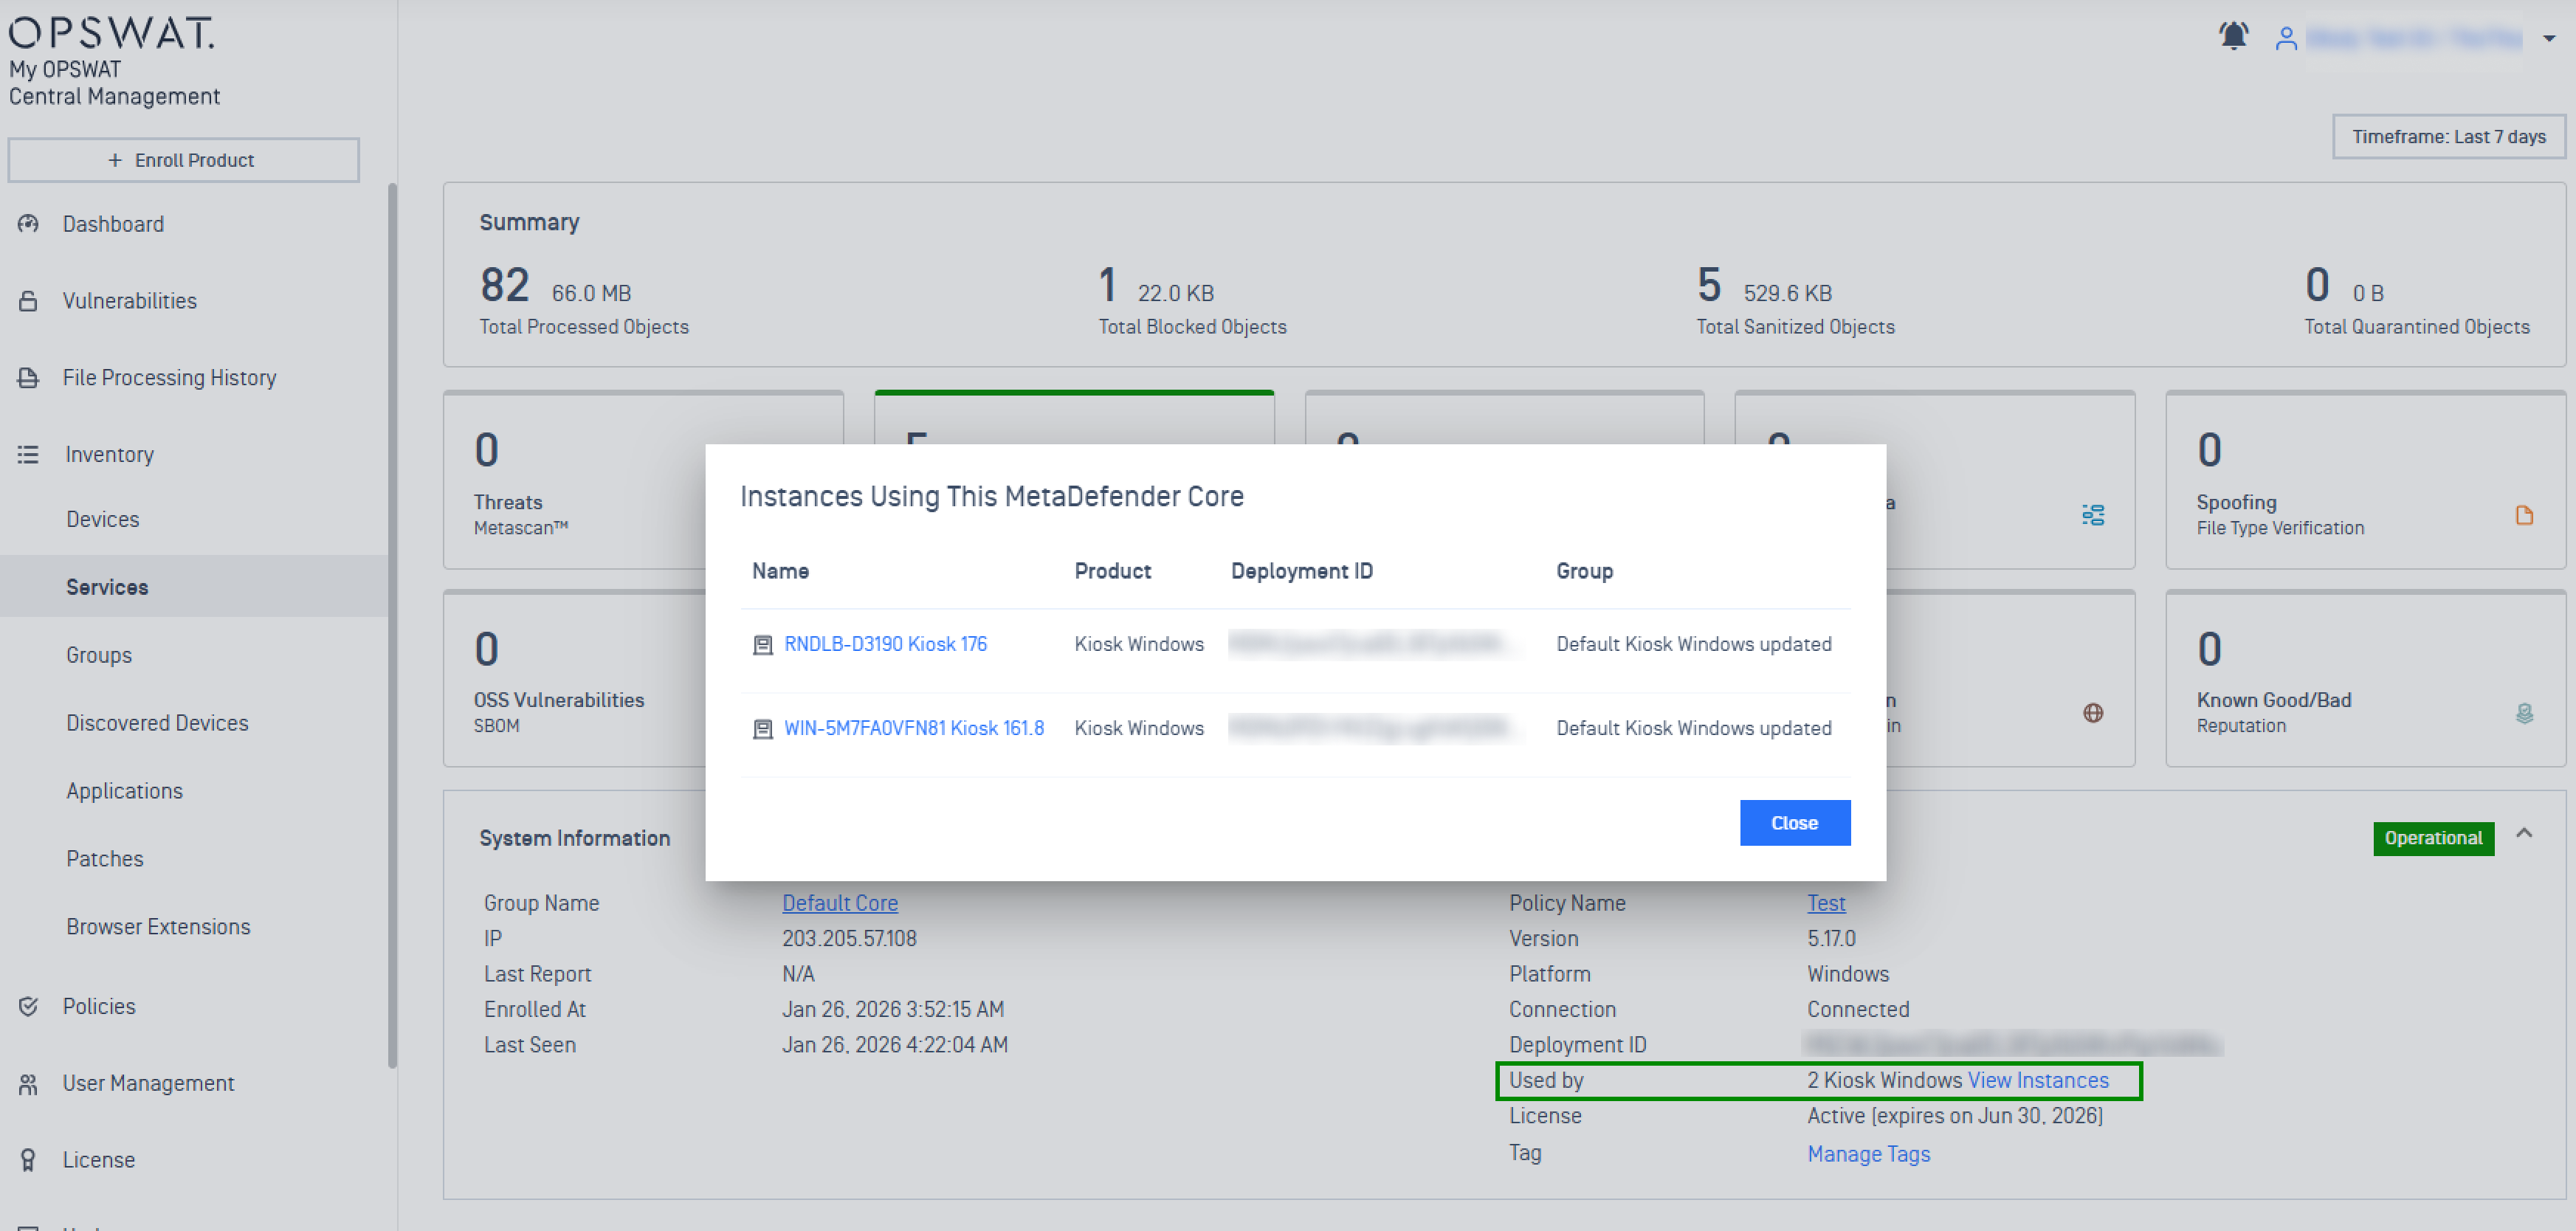Viewport: 2576px width, 1231px height.
Task: Click the File Processing History icon
Action: (28, 377)
